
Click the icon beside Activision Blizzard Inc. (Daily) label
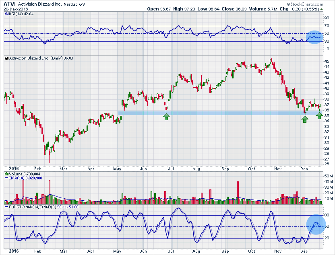point(6,58)
